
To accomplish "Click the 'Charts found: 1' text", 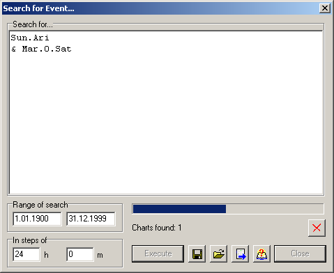I will [157, 228].
